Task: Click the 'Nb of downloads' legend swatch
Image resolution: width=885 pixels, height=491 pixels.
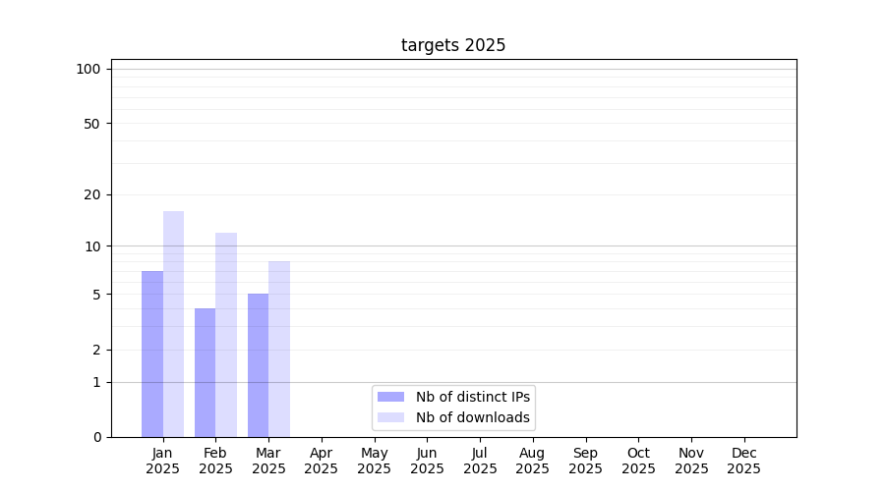Action: [x=390, y=417]
